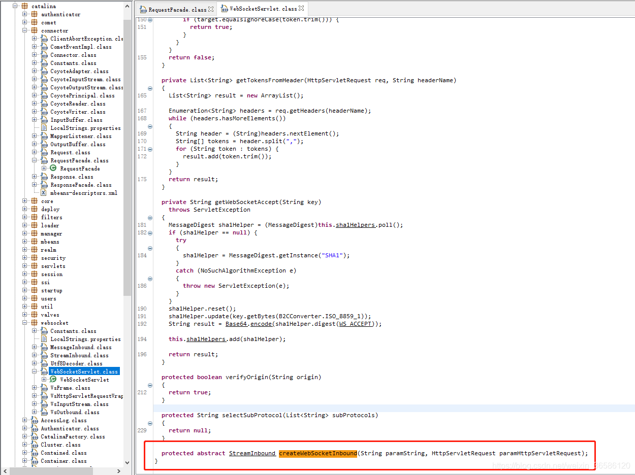Image resolution: width=635 pixels, height=475 pixels.
Task: Click the websocket LocalStrings.properties icon
Action: [x=44, y=339]
